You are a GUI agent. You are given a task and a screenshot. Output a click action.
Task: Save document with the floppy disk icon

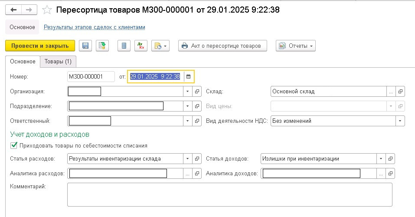tap(85, 46)
